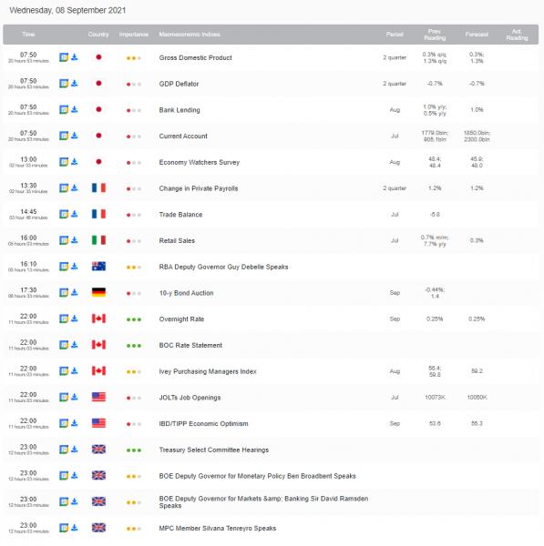
Task: Download the GDP Deflator event
Action: click(x=75, y=83)
